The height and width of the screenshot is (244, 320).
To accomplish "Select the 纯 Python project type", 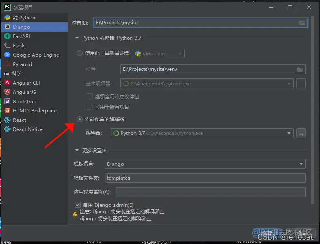I will click(34, 18).
